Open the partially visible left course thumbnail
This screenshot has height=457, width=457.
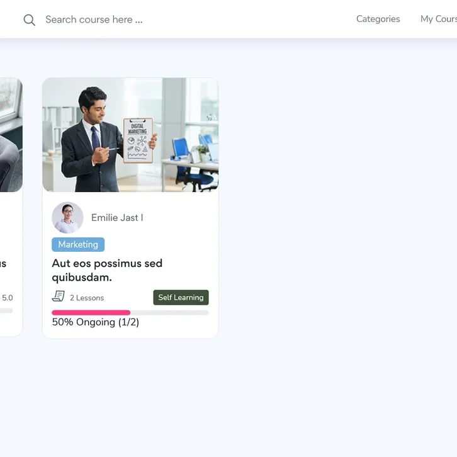click(x=11, y=135)
